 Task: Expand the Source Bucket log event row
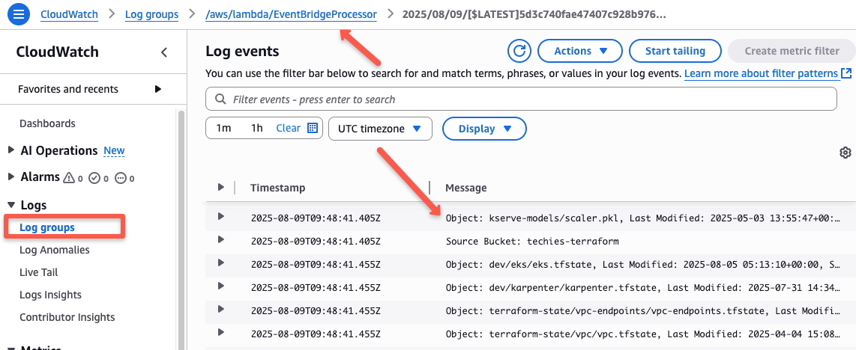[220, 239]
